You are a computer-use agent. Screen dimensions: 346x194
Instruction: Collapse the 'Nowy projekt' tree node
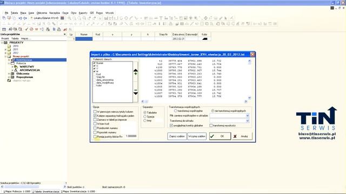5,57
